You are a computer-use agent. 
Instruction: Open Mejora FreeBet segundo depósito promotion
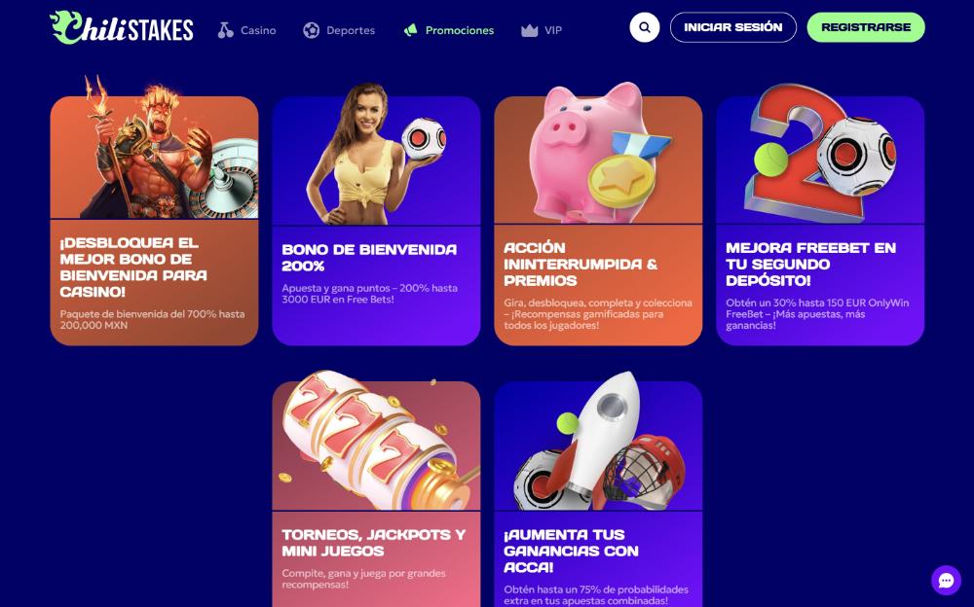pos(820,221)
